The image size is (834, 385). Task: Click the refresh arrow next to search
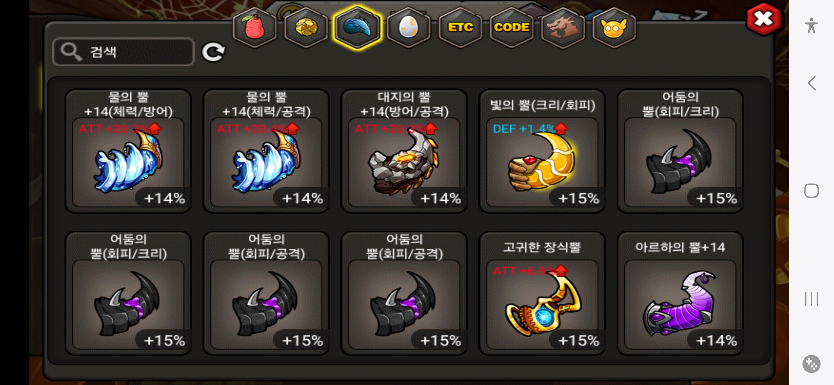click(x=213, y=52)
